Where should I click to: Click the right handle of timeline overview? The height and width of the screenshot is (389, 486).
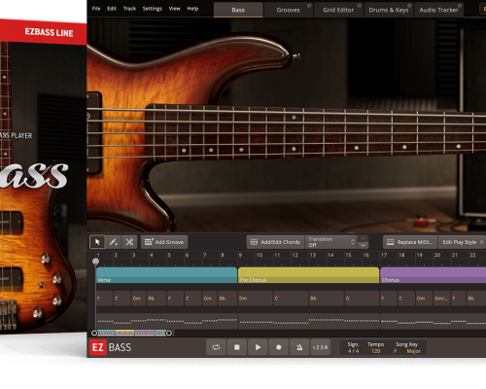coord(169,333)
